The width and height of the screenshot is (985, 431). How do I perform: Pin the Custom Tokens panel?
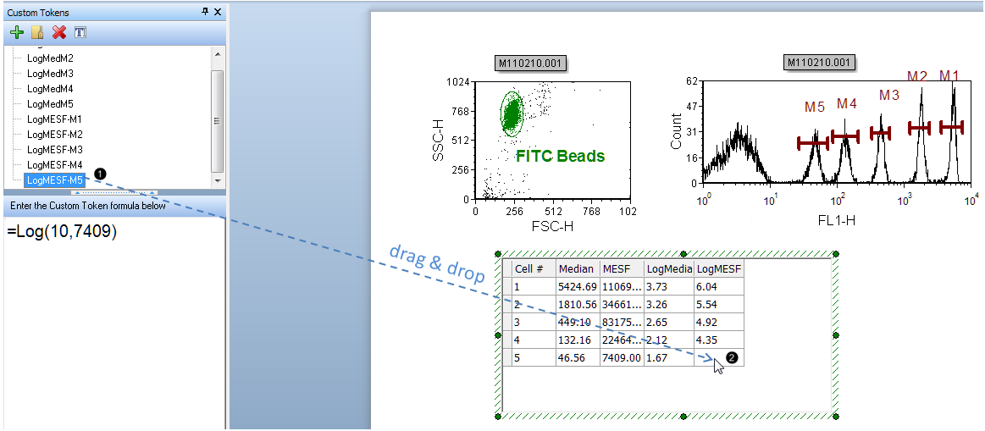pyautogui.click(x=205, y=12)
